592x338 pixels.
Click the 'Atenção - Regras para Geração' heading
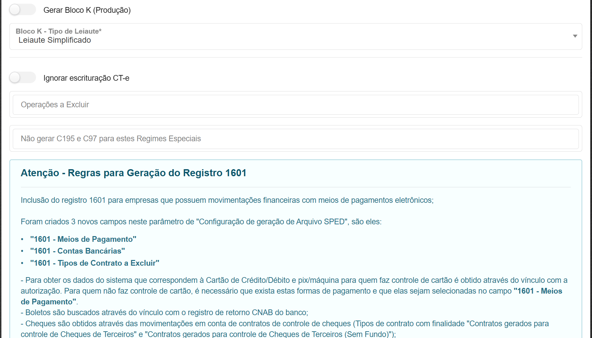[x=133, y=173]
